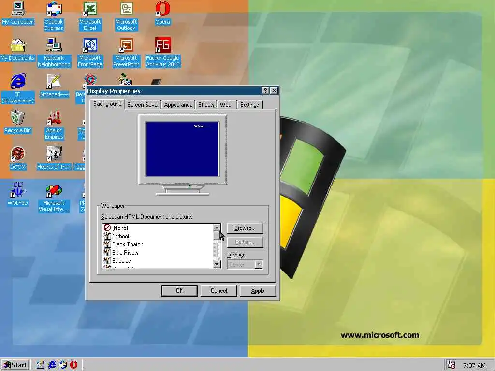Select the Recycle Bin desktop icon
Screen dimensions: 495x371
pyautogui.click(x=17, y=122)
